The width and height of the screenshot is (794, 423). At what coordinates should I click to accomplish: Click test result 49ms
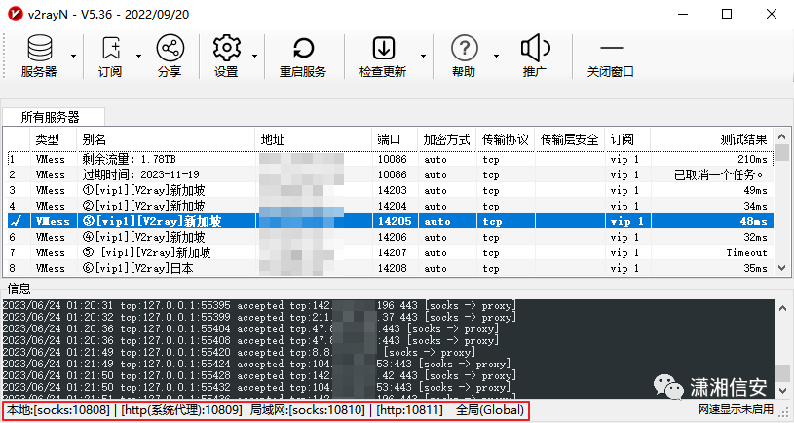click(755, 190)
